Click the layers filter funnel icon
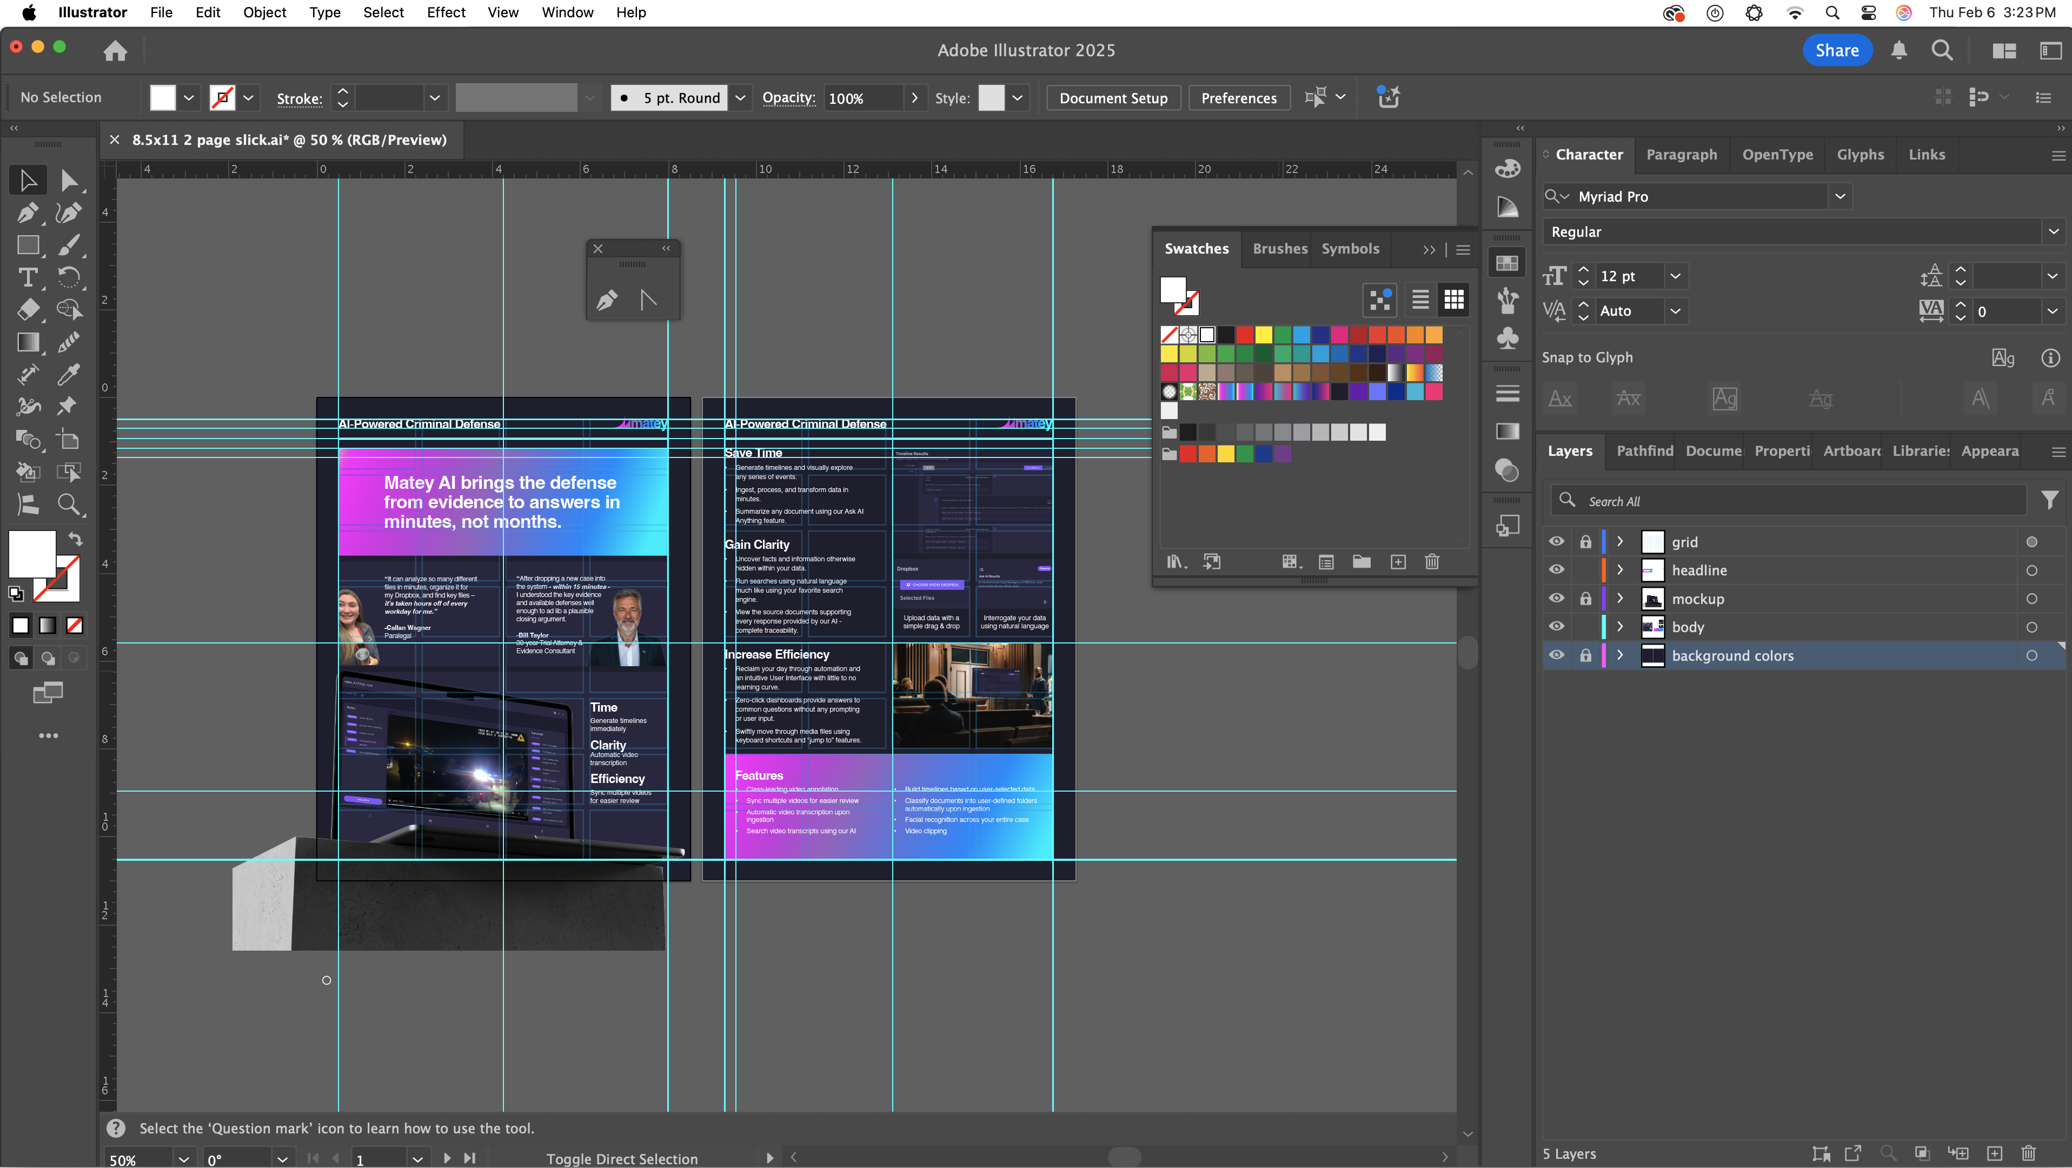The height and width of the screenshot is (1168, 2072). click(2049, 500)
